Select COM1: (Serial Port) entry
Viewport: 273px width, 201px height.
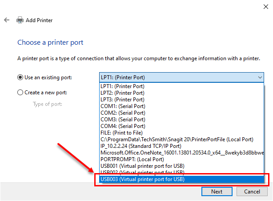click(181, 106)
